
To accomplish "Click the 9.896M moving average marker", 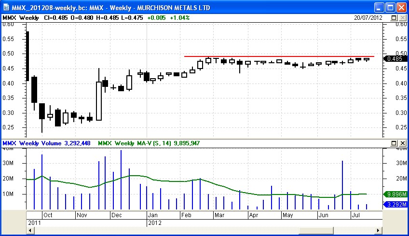I will (x=395, y=194).
